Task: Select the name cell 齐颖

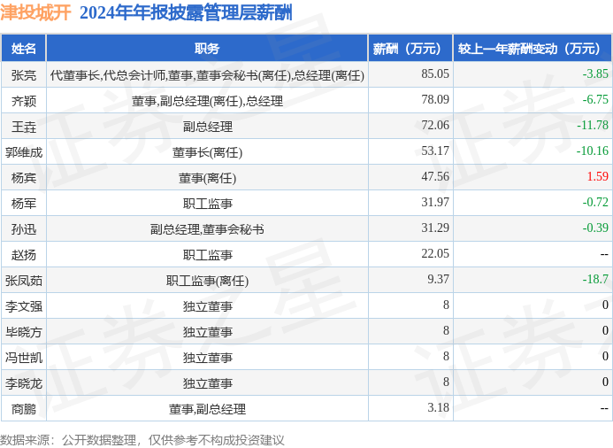Action: click(x=24, y=101)
